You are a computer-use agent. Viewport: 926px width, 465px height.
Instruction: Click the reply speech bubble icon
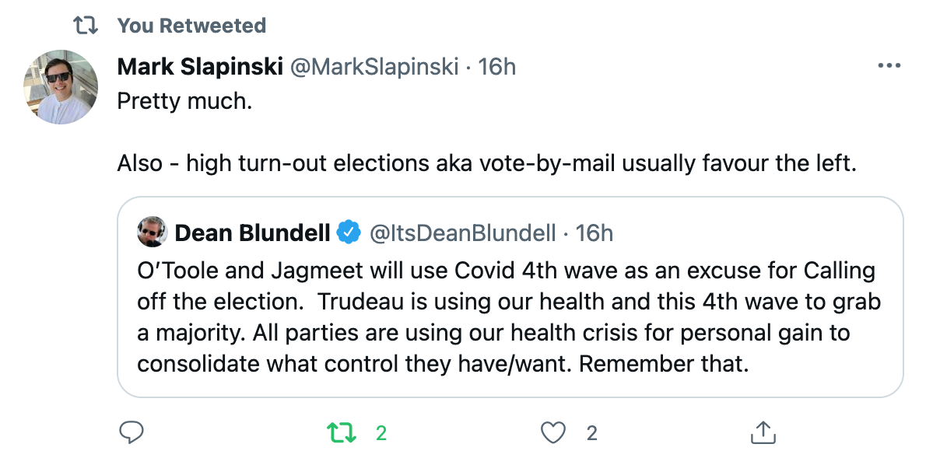(x=131, y=432)
